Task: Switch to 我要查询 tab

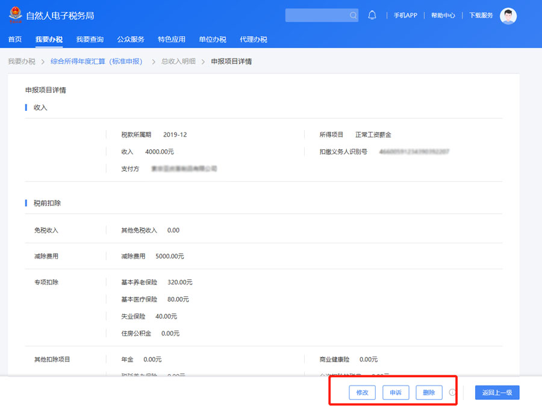Action: click(x=90, y=40)
